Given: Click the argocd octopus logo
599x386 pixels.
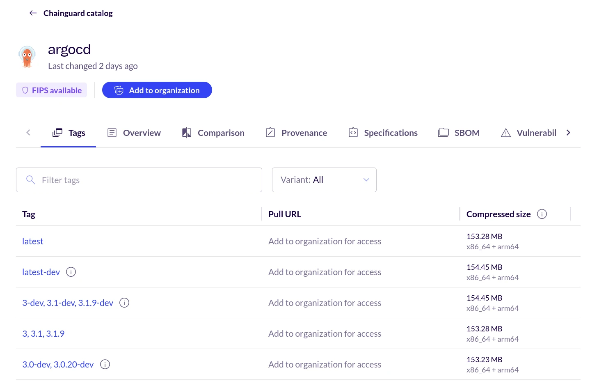Looking at the screenshot, I should tap(27, 56).
